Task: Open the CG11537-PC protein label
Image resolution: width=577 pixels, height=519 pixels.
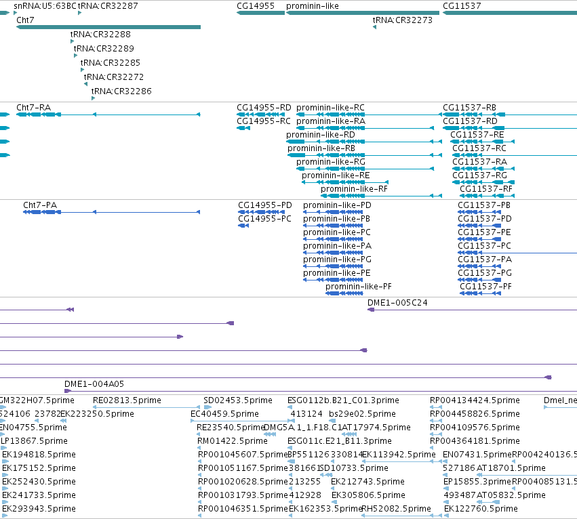Action: 484,246
